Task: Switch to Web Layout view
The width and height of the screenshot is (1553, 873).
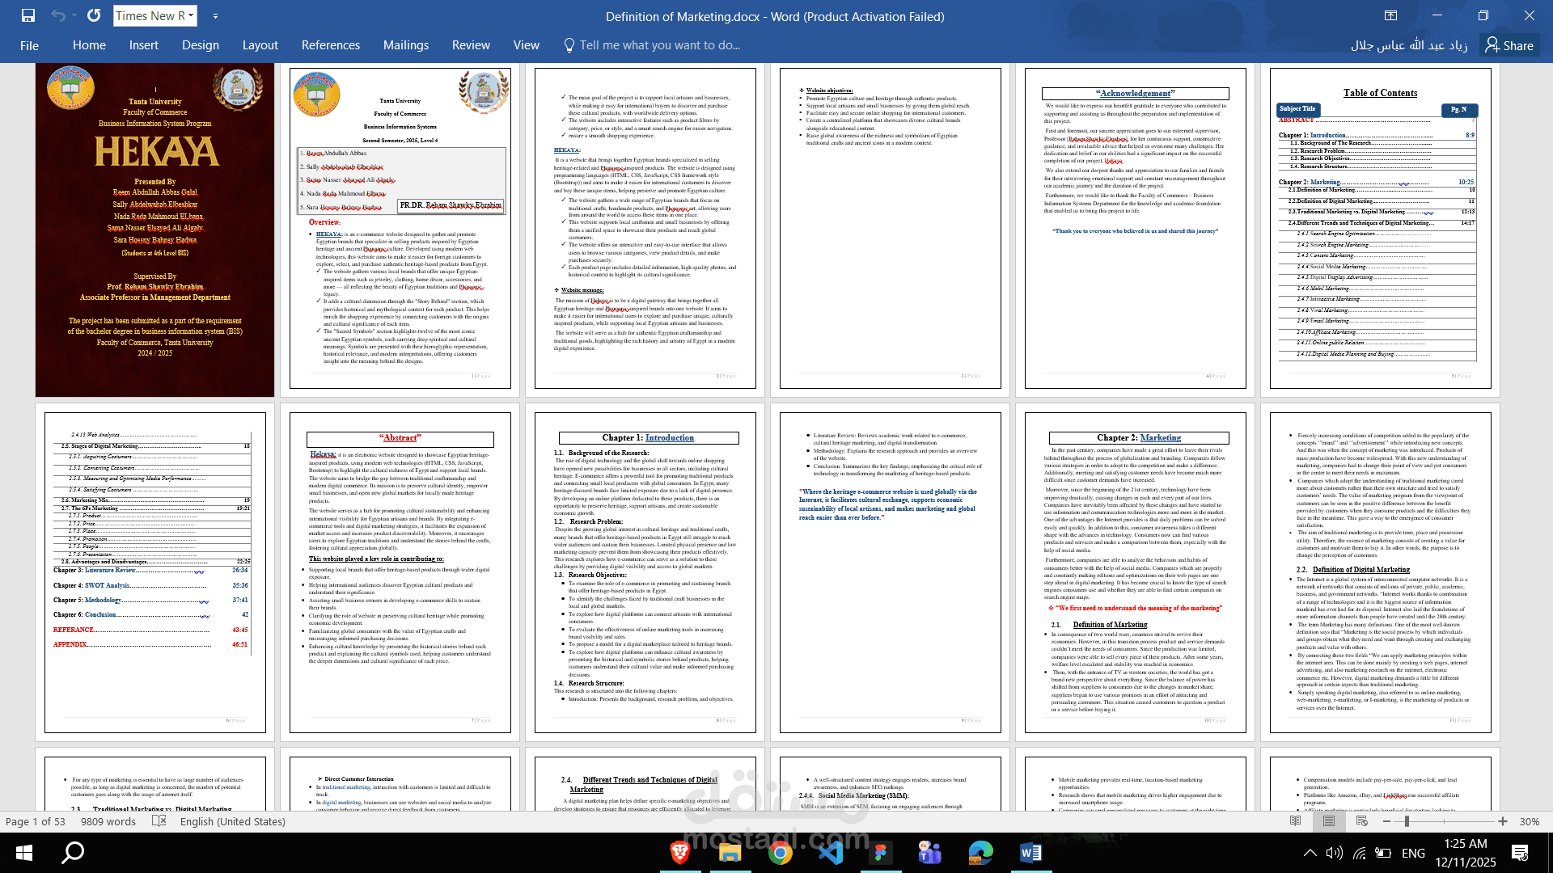Action: tap(1362, 821)
